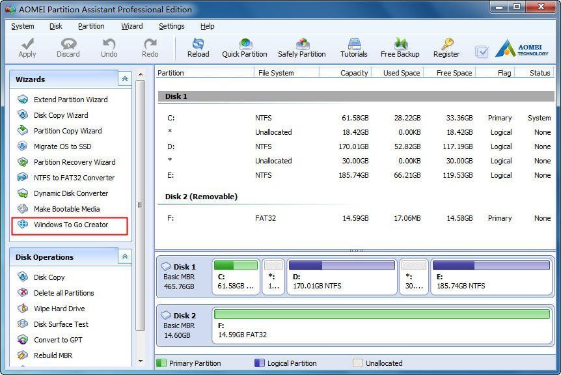Choose Make Bootable Media
This screenshot has width=561, height=375.
click(66, 209)
